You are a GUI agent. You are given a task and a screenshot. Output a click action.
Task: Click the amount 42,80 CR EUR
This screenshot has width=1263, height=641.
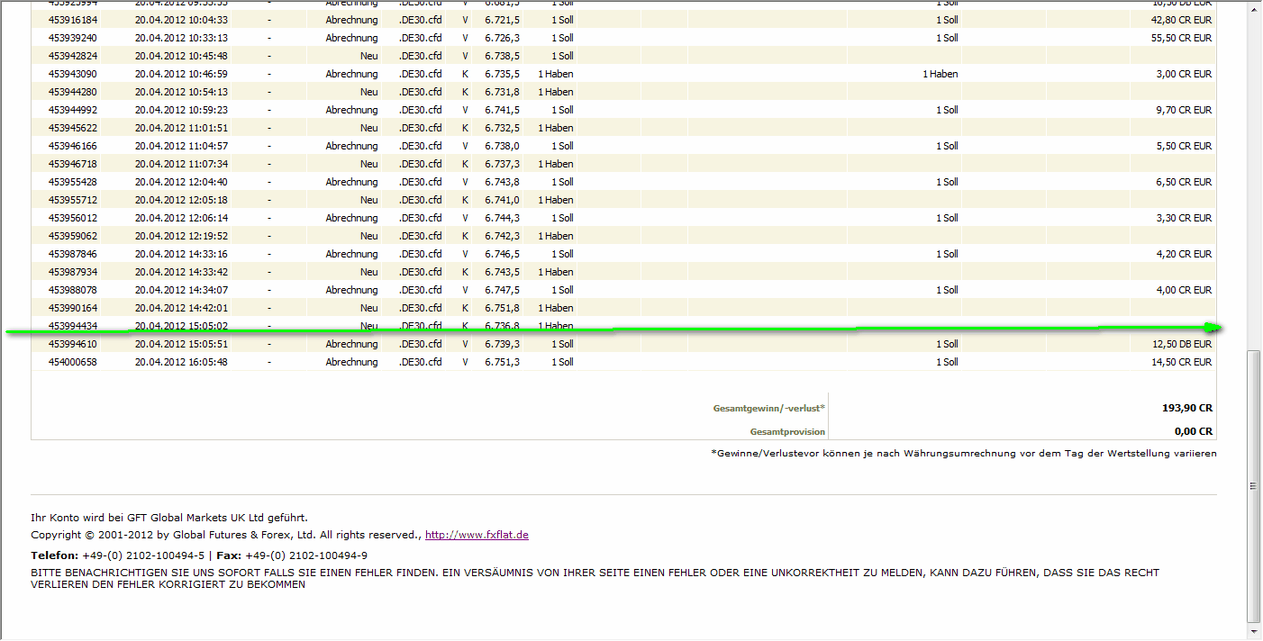(x=1181, y=20)
